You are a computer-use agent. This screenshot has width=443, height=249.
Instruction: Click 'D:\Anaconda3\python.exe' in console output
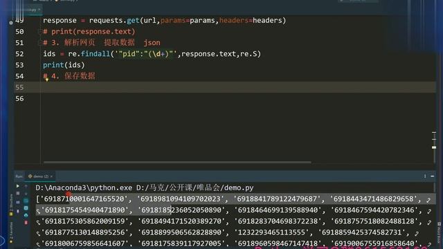pos(84,187)
